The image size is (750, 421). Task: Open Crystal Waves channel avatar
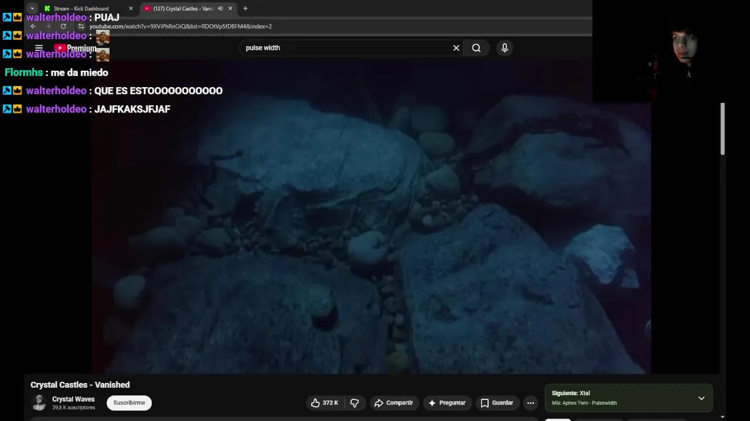coord(39,403)
